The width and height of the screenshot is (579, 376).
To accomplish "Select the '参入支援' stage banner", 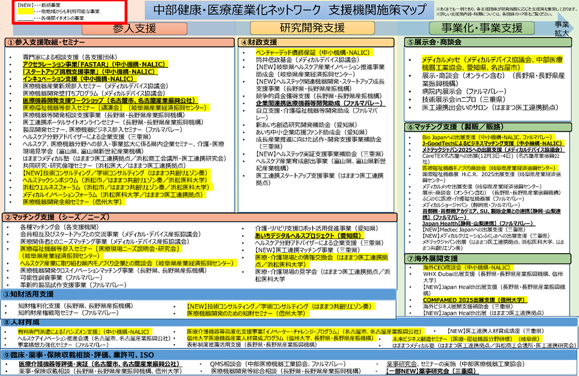I will tap(134, 28).
